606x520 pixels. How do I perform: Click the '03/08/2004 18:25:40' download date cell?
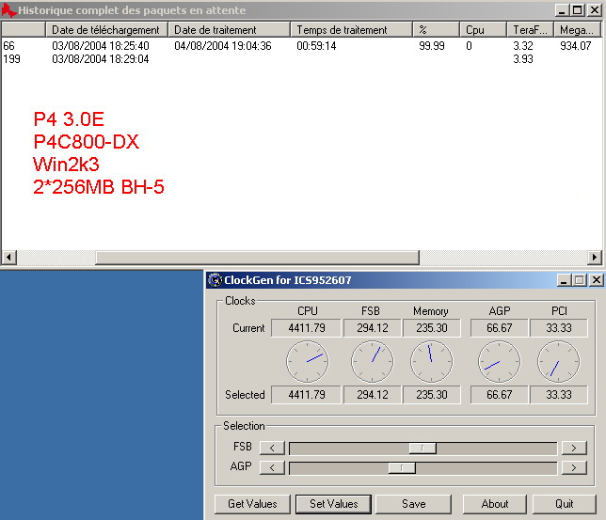[x=101, y=45]
